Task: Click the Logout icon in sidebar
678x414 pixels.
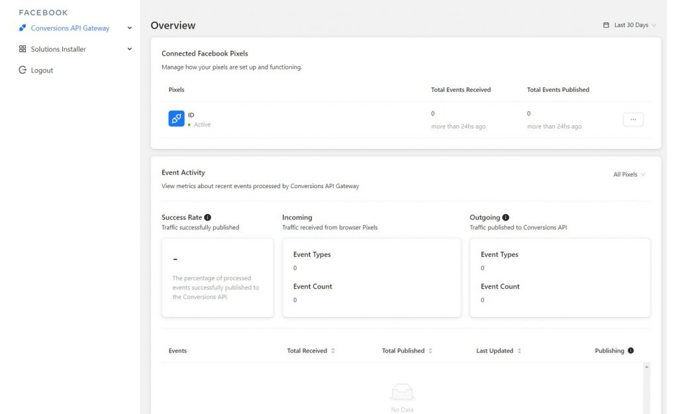Action: point(23,70)
